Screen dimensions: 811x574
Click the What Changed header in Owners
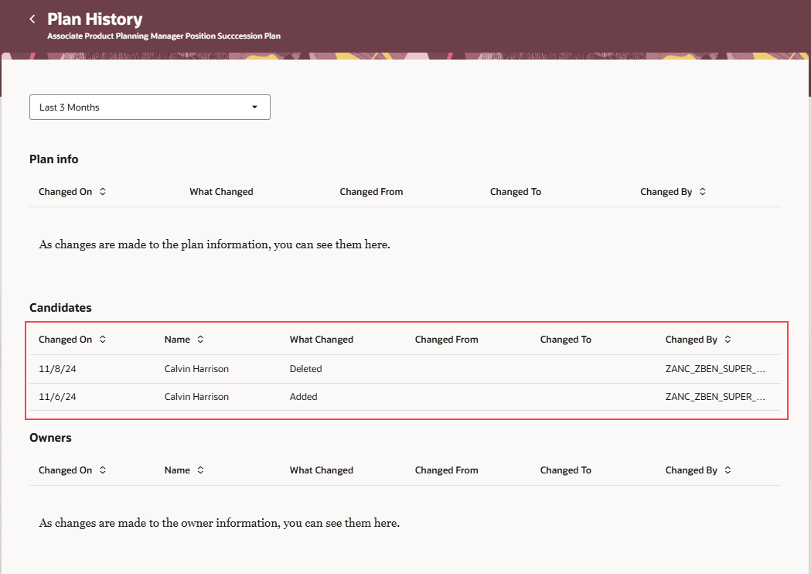(x=321, y=470)
